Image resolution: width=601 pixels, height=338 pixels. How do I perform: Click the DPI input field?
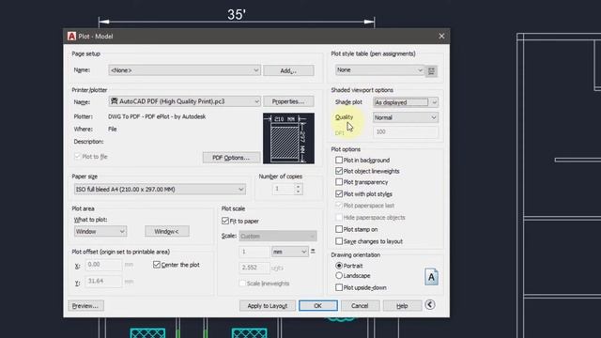(405, 131)
